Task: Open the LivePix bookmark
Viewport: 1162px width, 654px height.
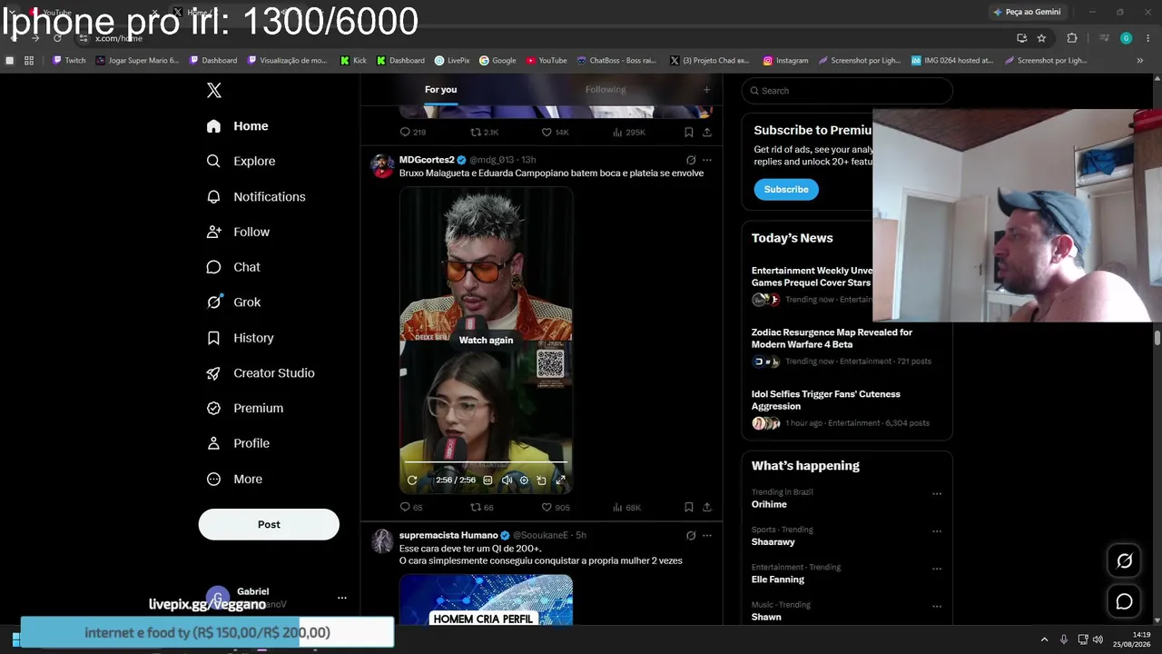Action: [x=452, y=61]
